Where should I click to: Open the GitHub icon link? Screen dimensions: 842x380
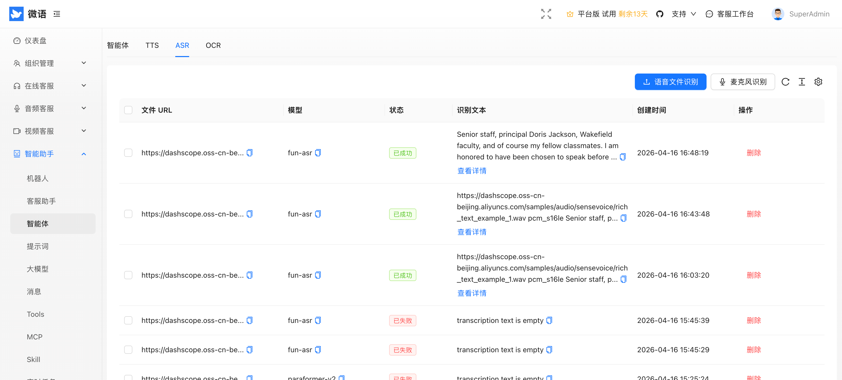point(660,14)
